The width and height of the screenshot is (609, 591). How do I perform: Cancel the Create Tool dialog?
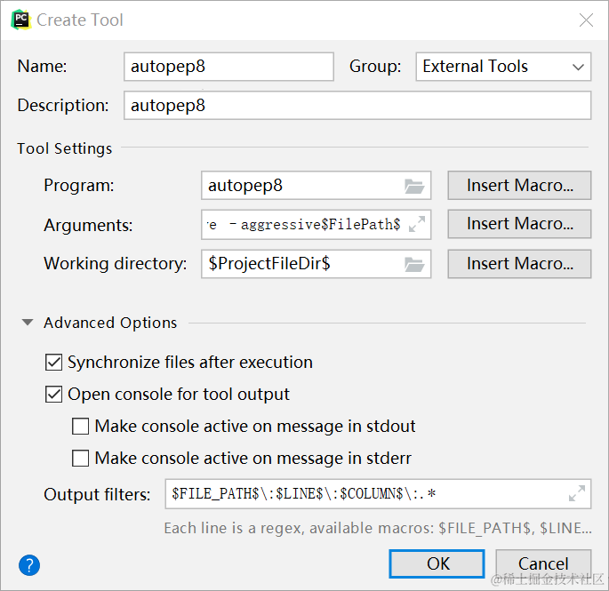pyautogui.click(x=543, y=563)
